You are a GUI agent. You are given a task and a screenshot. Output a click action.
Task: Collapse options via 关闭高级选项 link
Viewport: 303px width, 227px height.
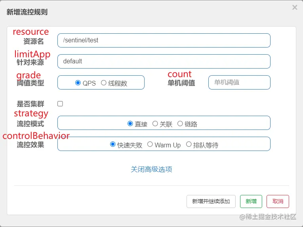(151, 170)
